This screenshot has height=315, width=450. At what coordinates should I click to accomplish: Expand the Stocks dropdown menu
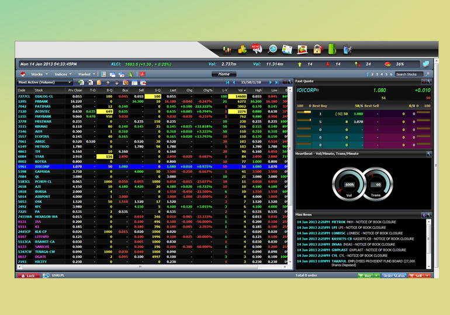39,75
